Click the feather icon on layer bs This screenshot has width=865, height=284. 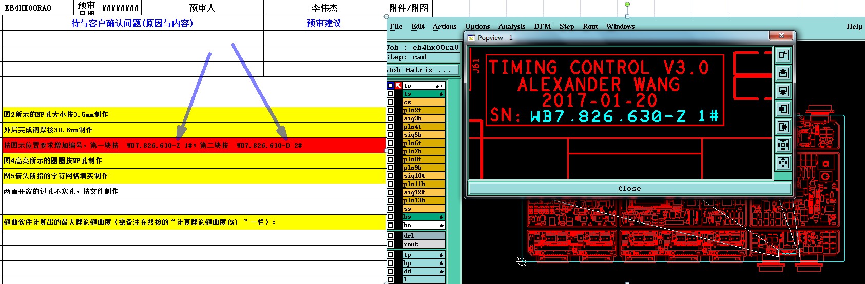click(x=441, y=217)
